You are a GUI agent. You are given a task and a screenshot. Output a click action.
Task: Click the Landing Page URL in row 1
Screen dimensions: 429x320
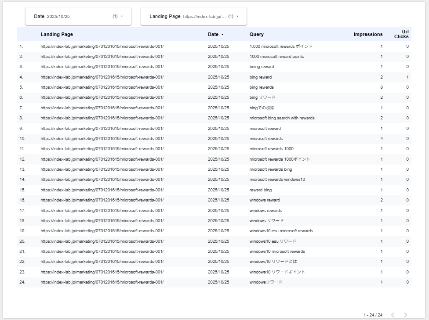point(102,46)
